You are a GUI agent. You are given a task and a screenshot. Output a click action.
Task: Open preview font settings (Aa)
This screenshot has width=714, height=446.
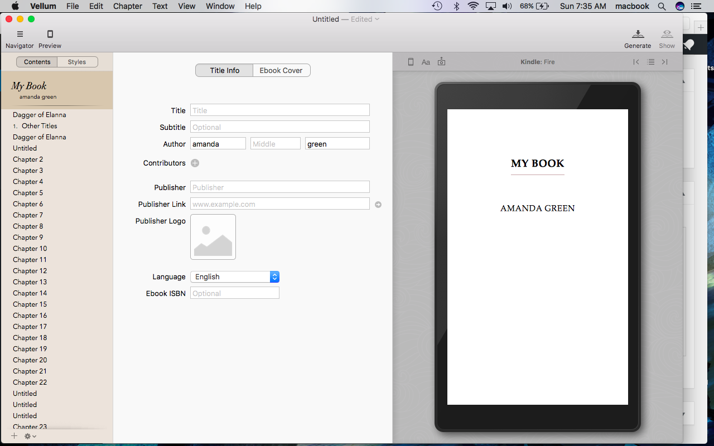pos(426,62)
